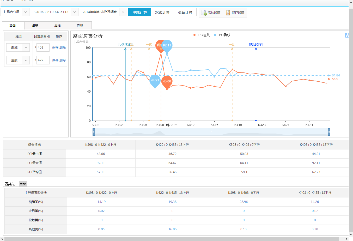Toggle PCI主线 series in chart legend
Image resolution: width=353 pixels, height=241 pixels.
pyautogui.click(x=201, y=35)
